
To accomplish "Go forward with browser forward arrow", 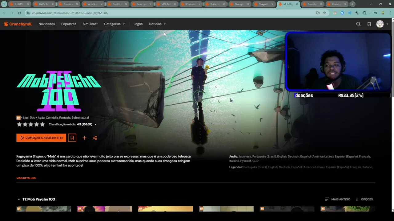I will click(x=12, y=13).
